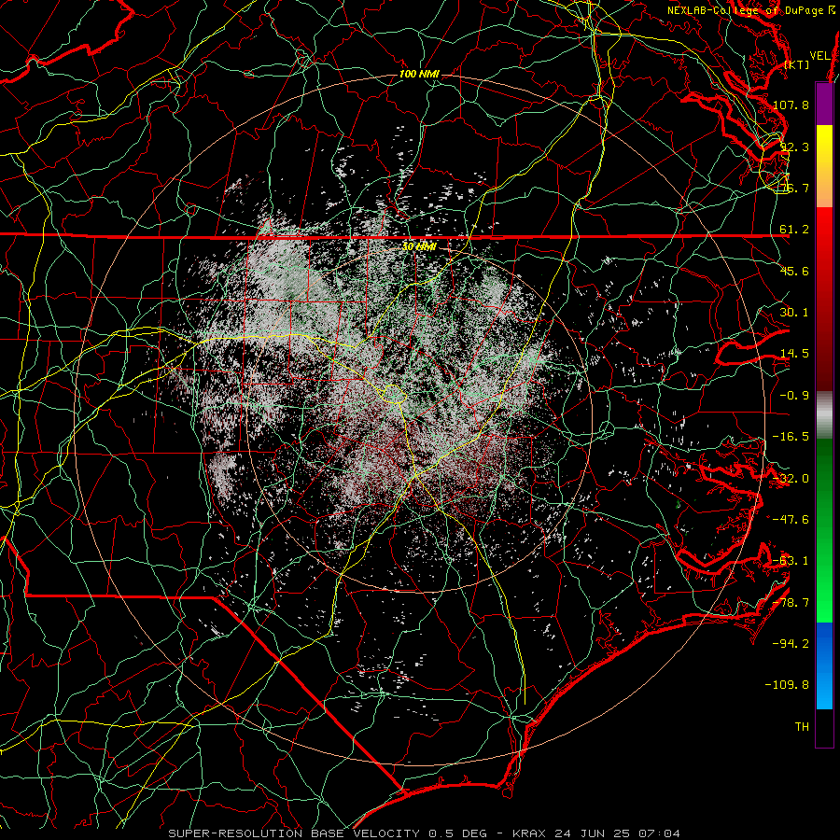Click the -16.5 velocity scale value
The height and width of the screenshot is (840, 840).
(x=791, y=437)
